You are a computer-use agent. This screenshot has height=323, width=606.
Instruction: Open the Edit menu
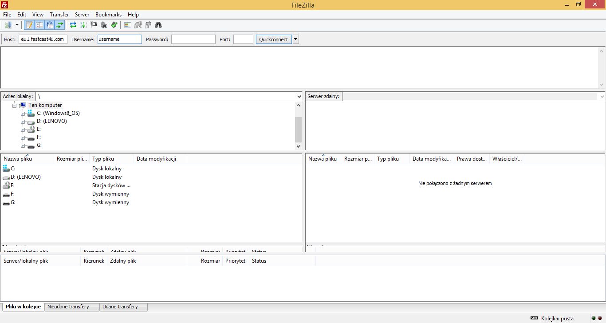tap(22, 15)
